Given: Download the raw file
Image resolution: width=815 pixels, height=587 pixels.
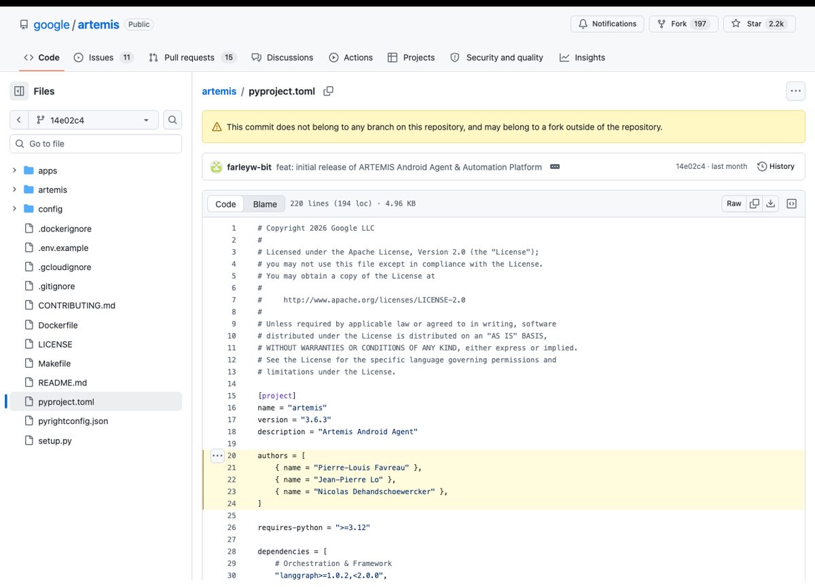Looking at the screenshot, I should 771,204.
